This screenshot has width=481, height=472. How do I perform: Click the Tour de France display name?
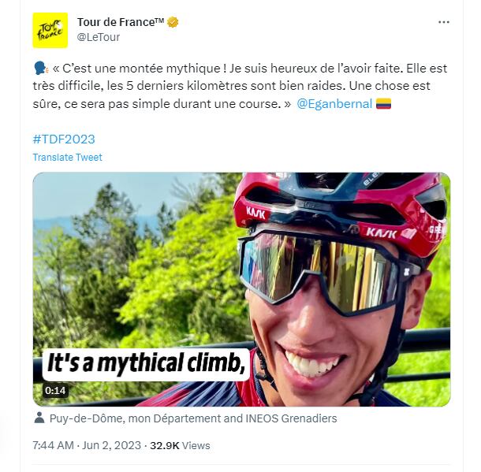(120, 22)
